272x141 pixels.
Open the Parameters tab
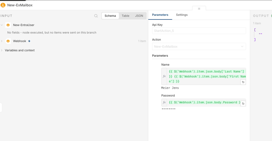(160, 15)
